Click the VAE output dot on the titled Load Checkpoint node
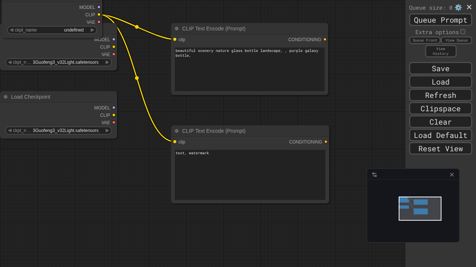 coord(114,122)
